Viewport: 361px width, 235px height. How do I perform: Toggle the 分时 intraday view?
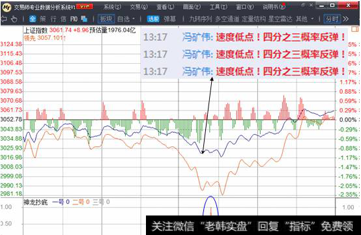coord(332,19)
